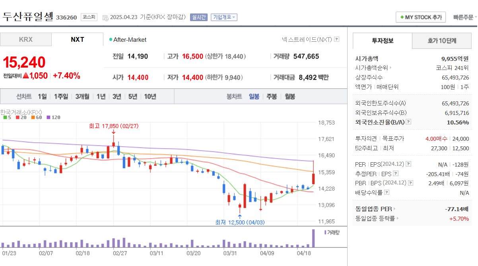Click the BPS (2024.12) help icon
This screenshot has width=478, height=266.
(410, 183)
